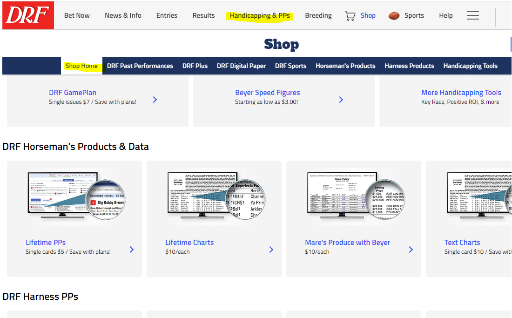The width and height of the screenshot is (512, 318).
Task: Open News & Info menu
Action: (x=123, y=15)
